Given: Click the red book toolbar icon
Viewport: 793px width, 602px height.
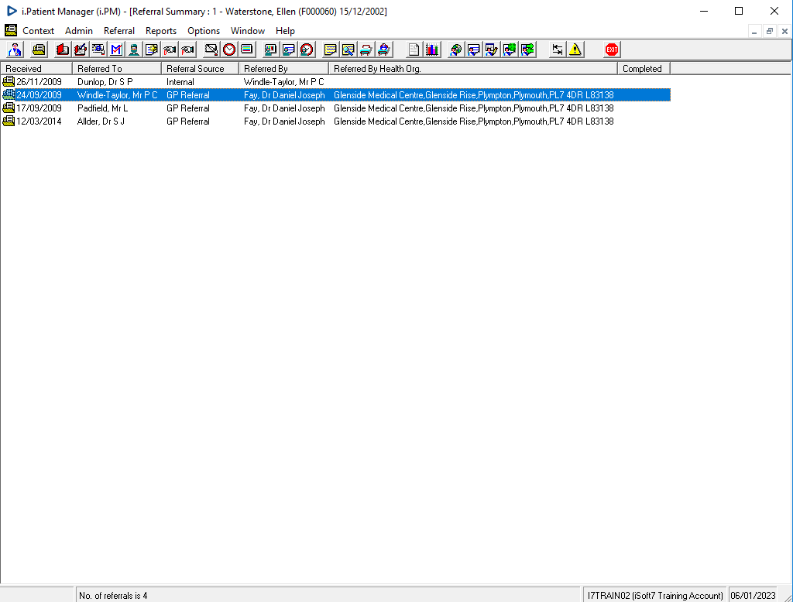Looking at the screenshot, I should [63, 50].
